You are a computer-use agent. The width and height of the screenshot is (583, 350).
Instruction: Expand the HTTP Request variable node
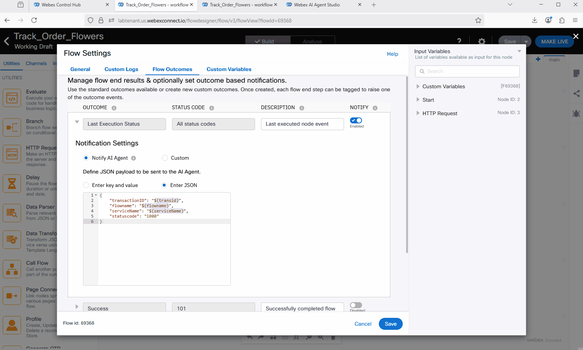pyautogui.click(x=418, y=113)
